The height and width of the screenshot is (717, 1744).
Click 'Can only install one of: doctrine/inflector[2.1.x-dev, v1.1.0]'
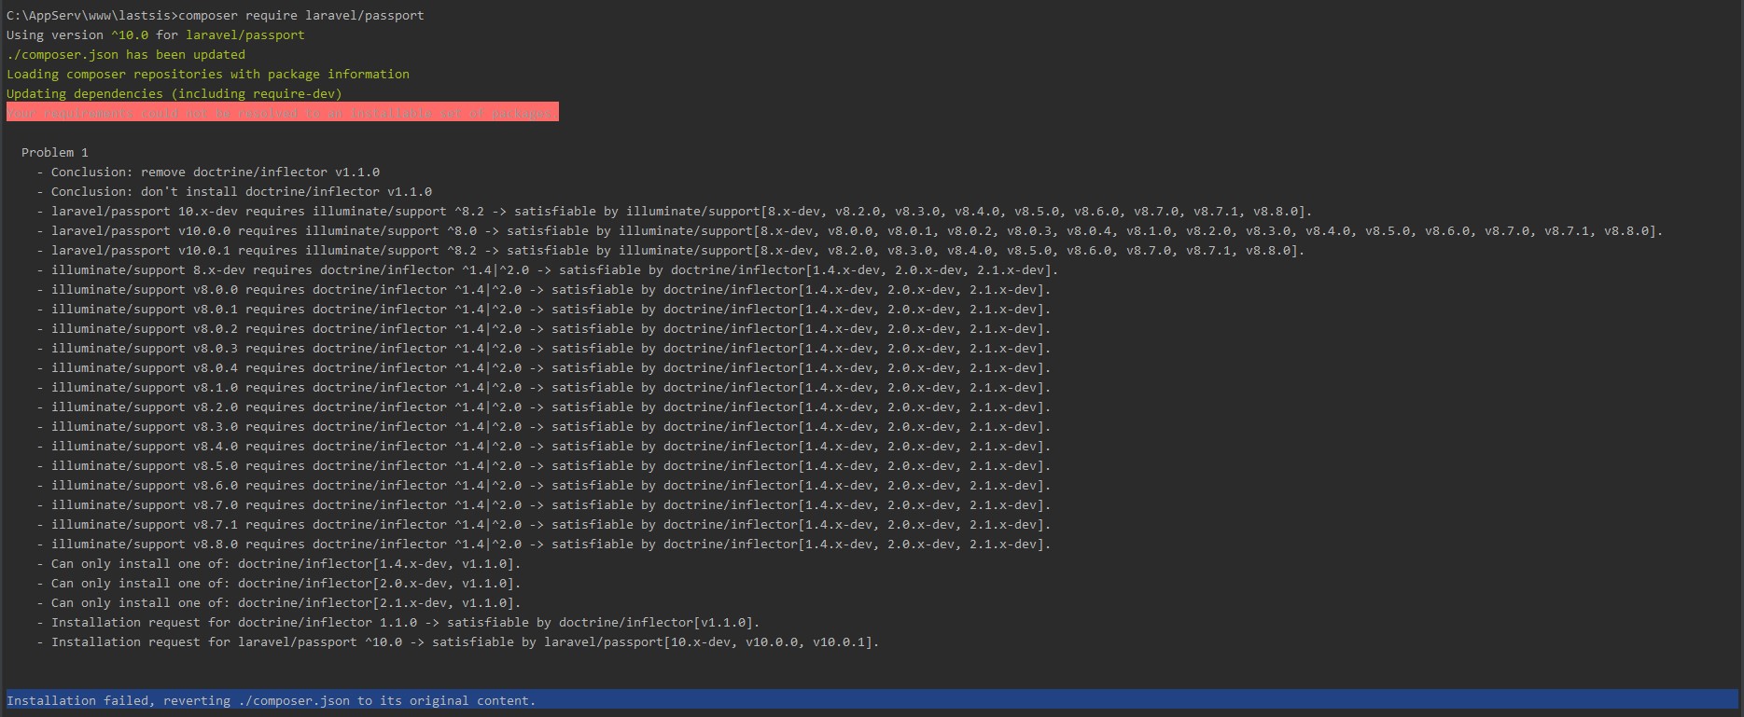[x=279, y=602]
